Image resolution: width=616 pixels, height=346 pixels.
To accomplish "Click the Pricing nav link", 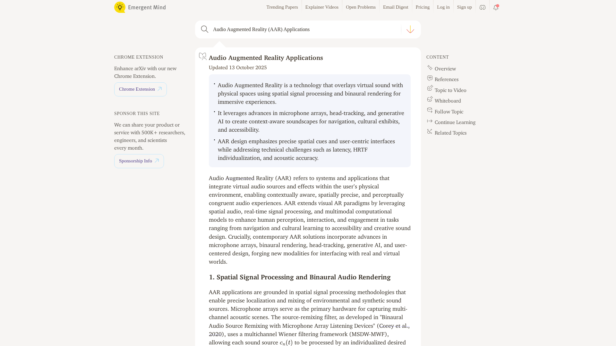I will coord(423,7).
